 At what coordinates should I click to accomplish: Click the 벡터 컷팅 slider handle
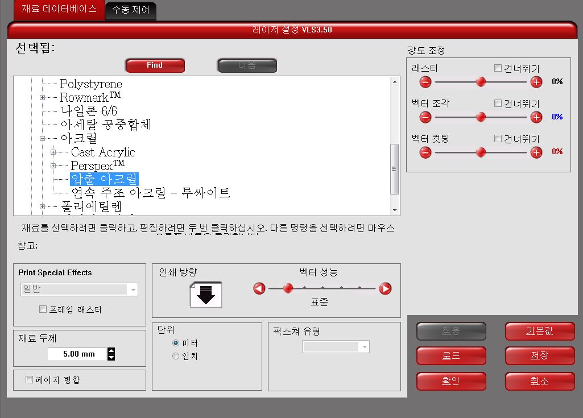[481, 152]
